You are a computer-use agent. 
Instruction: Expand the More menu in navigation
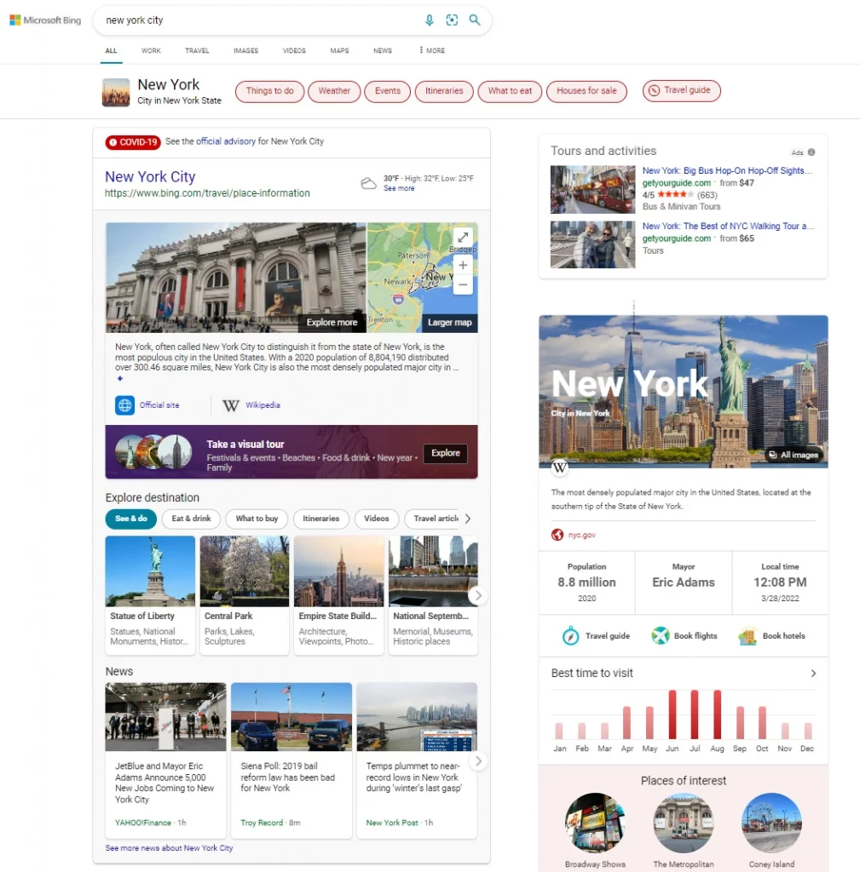(x=431, y=51)
